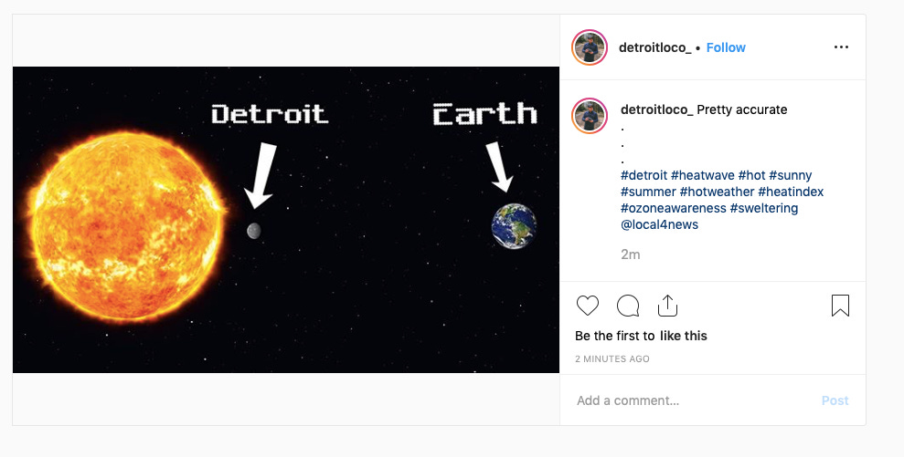Open the #sweltering hashtag
904x457 pixels.
click(764, 208)
